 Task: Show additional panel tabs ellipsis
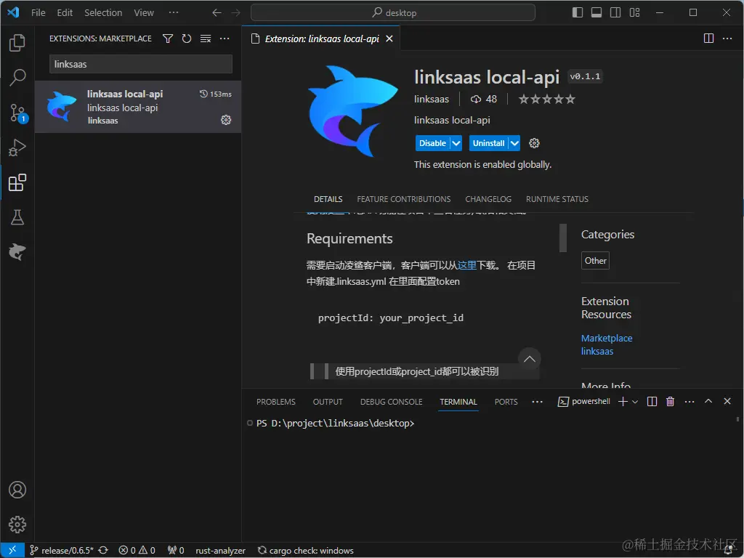coord(537,402)
